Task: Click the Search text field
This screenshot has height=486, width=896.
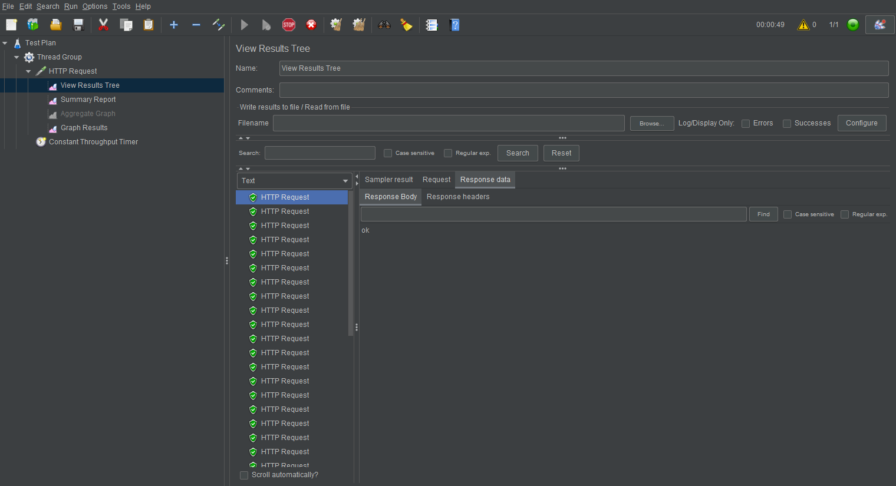Action: (x=320, y=153)
